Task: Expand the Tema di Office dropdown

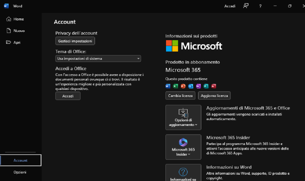Action: pyautogui.click(x=98, y=58)
